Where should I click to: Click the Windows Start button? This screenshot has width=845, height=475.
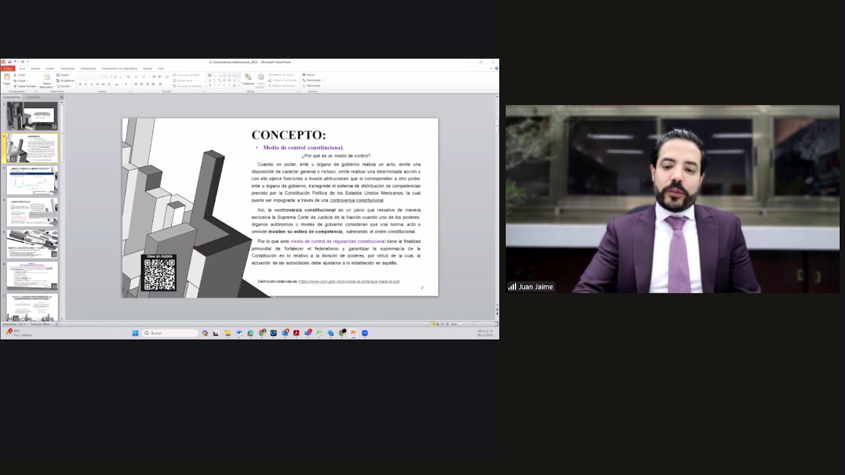[135, 333]
